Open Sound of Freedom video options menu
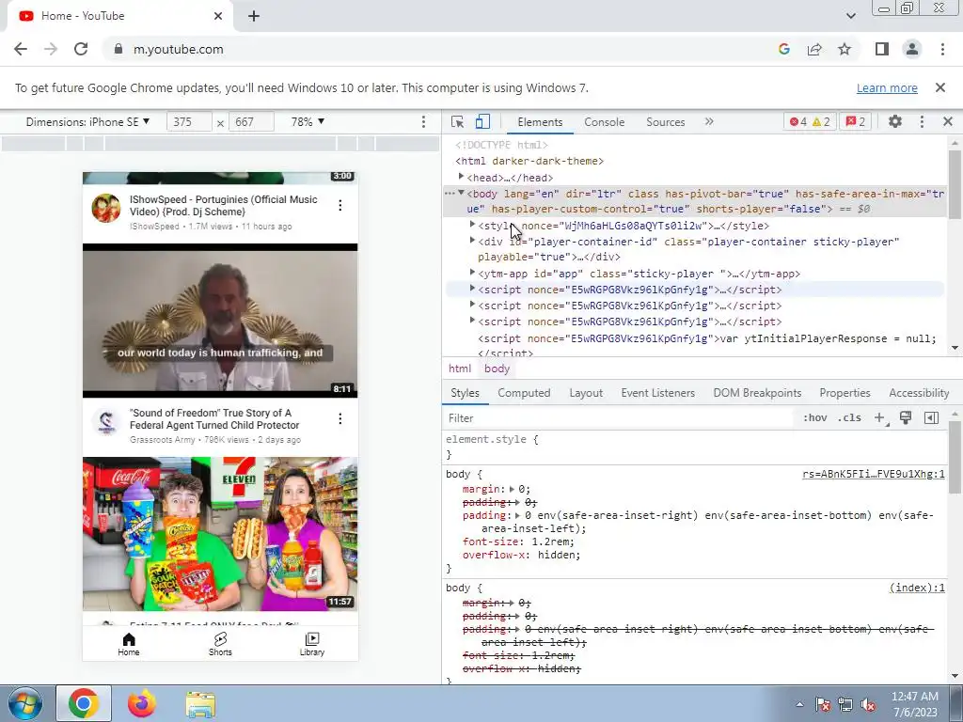963x722 pixels. [x=340, y=418]
